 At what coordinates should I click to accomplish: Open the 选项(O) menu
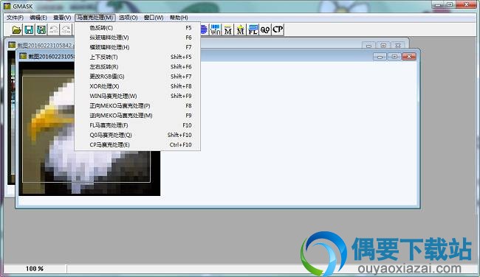tap(128, 18)
